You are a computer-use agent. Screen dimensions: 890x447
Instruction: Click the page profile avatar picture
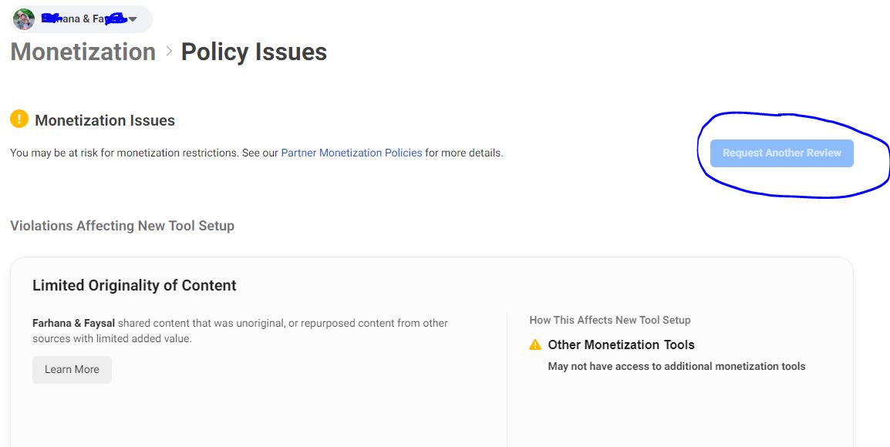coord(24,19)
